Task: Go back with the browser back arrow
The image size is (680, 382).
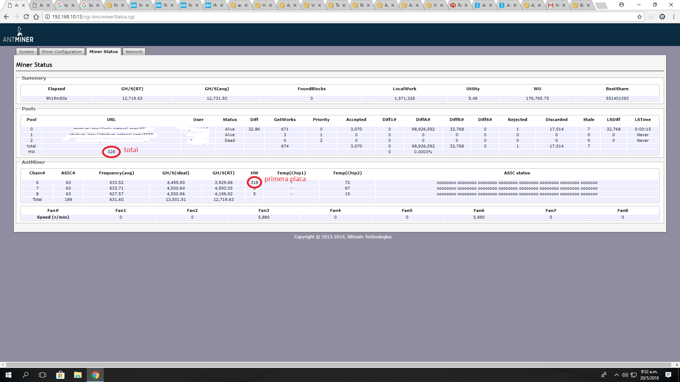Action: click(x=6, y=17)
